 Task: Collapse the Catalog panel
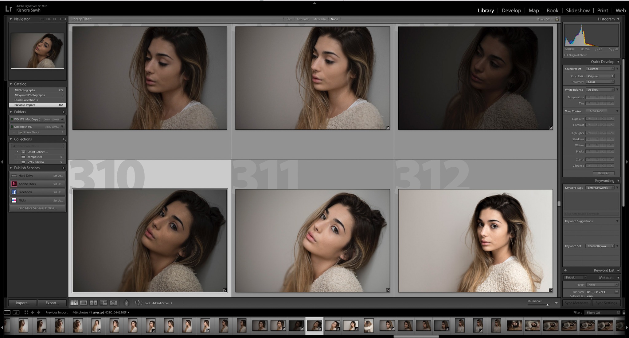[x=11, y=84]
